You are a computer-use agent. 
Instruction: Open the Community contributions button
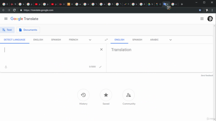pyautogui.click(x=129, y=95)
